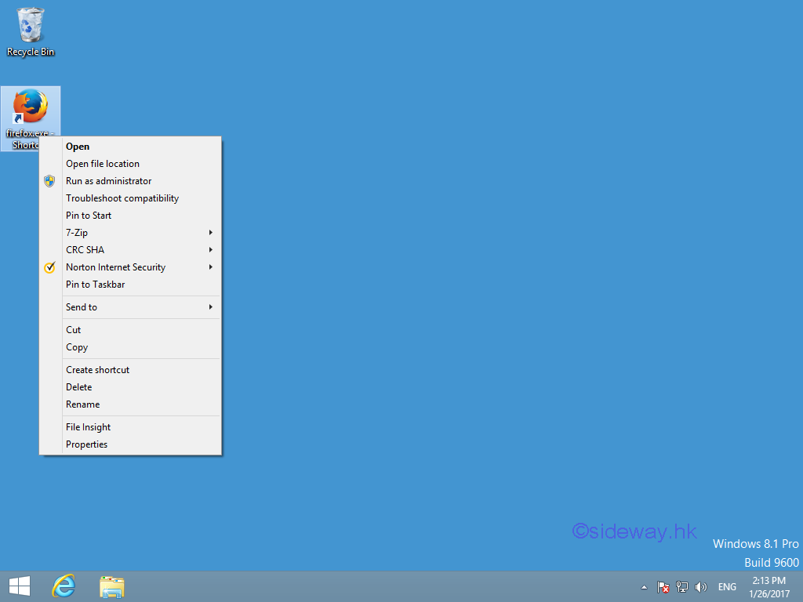Click the taskbar clock and date
The image size is (803, 602).
click(768, 587)
